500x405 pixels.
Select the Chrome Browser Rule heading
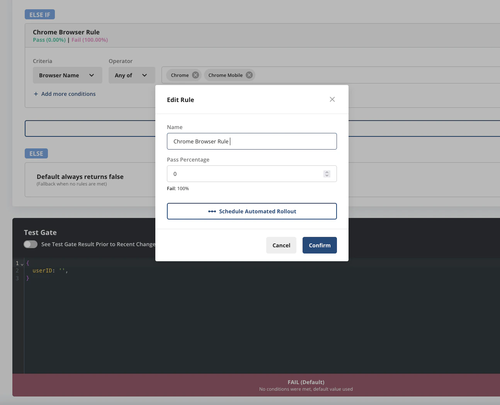pyautogui.click(x=66, y=32)
